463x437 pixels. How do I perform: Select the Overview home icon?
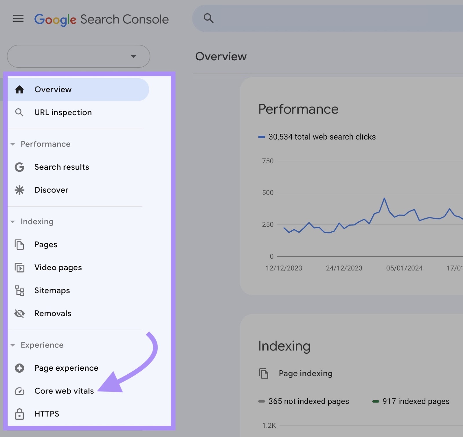pos(19,89)
